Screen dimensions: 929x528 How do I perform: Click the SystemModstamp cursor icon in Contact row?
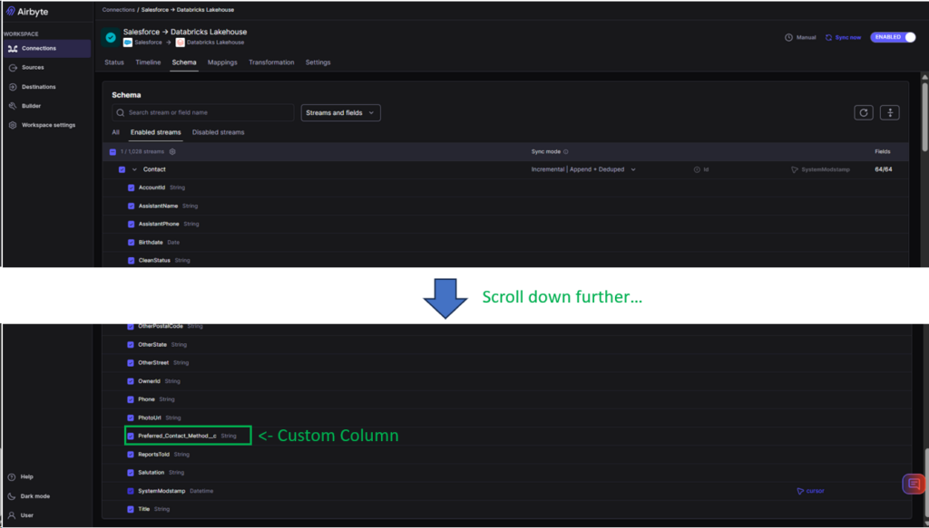coord(795,169)
